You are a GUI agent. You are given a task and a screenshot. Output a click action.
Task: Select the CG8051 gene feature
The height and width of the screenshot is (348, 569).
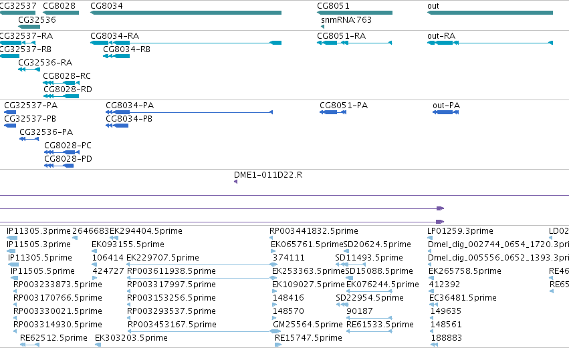354,13
